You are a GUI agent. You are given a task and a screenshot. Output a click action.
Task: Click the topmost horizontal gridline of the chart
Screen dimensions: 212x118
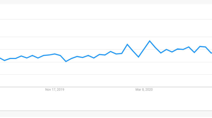coord(106,19)
